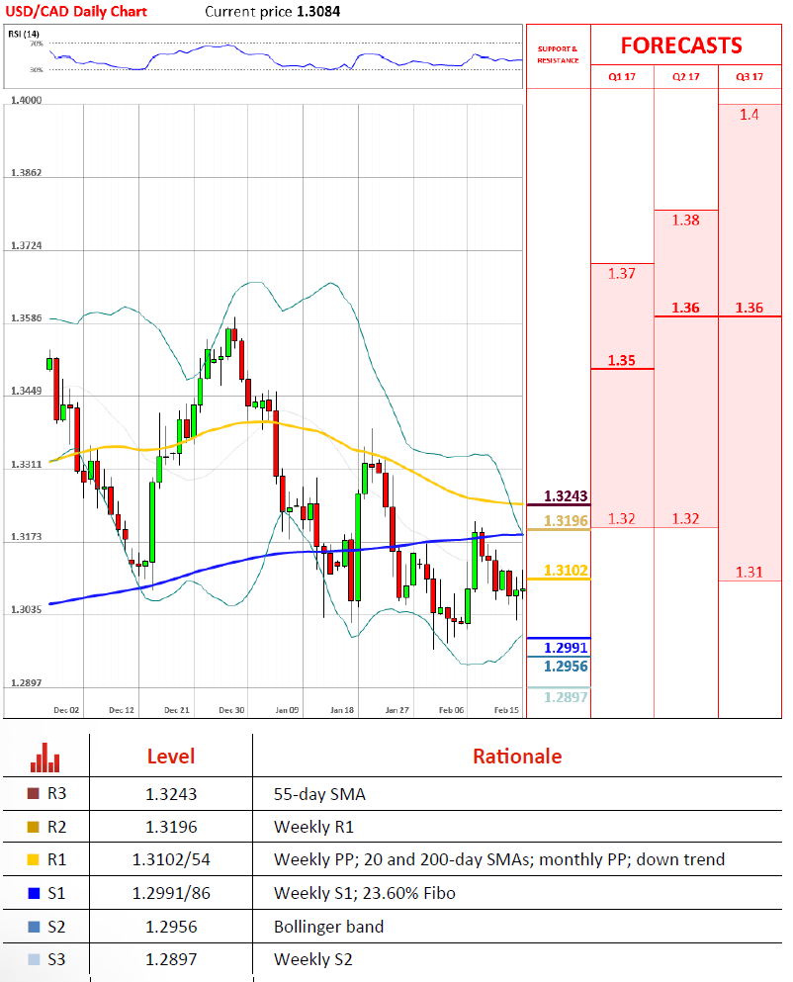Select the Q1 17 forecast column header
The image size is (793, 982).
(622, 76)
